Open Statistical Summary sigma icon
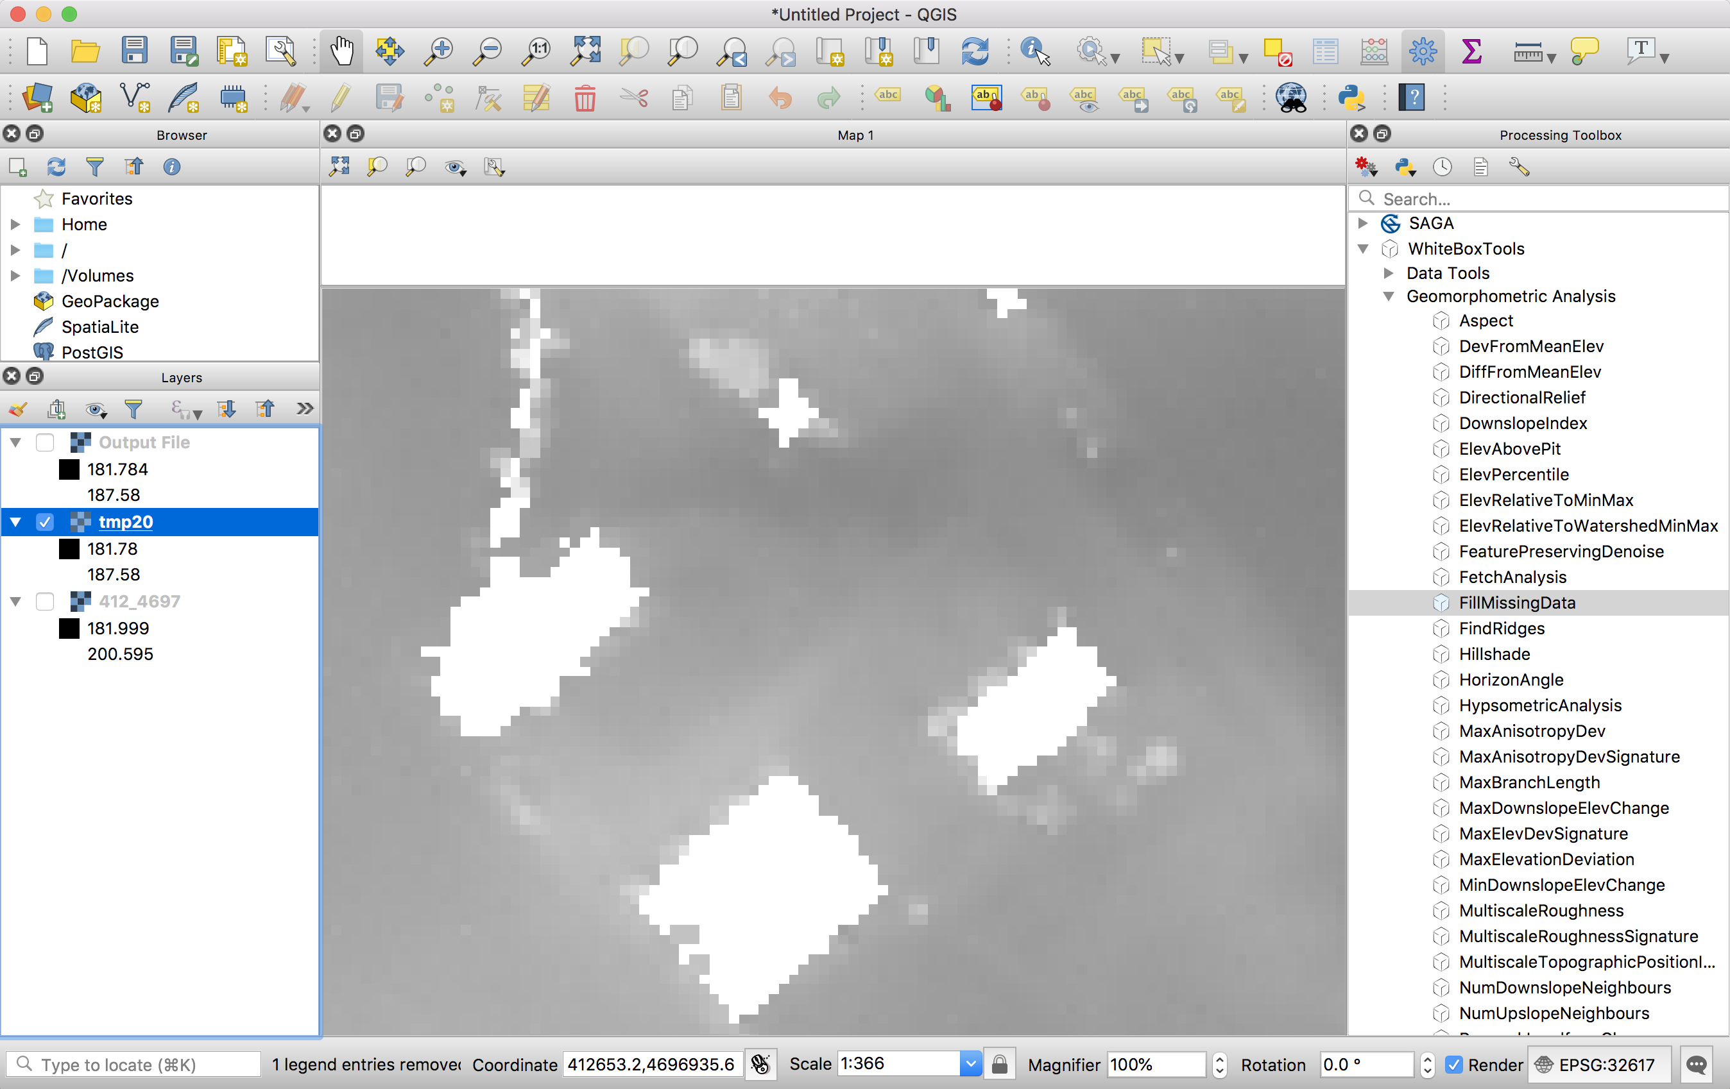 click(x=1471, y=51)
